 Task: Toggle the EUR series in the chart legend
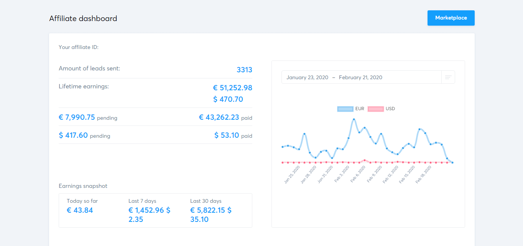point(360,109)
